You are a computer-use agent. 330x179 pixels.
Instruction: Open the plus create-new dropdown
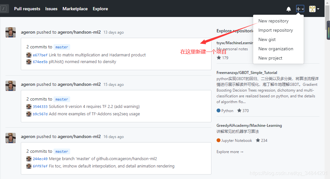300,9
